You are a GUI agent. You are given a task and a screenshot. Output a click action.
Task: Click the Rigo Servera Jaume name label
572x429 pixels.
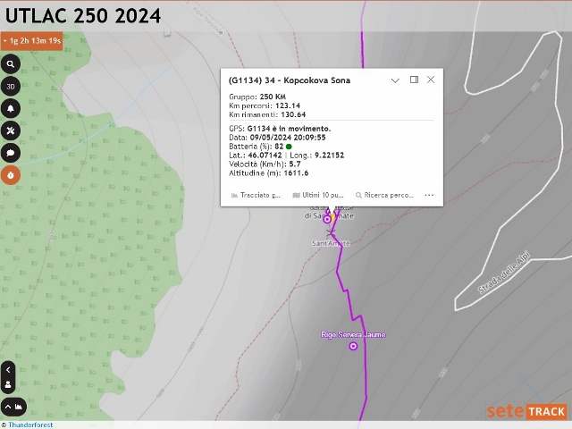[x=353, y=334]
